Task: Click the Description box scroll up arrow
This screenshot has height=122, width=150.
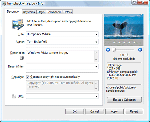Action: pyautogui.click(x=96, y=53)
